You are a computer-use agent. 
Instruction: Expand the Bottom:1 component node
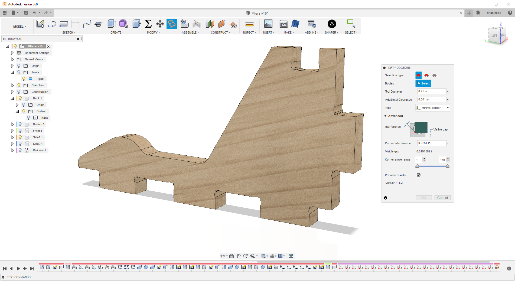(12, 124)
